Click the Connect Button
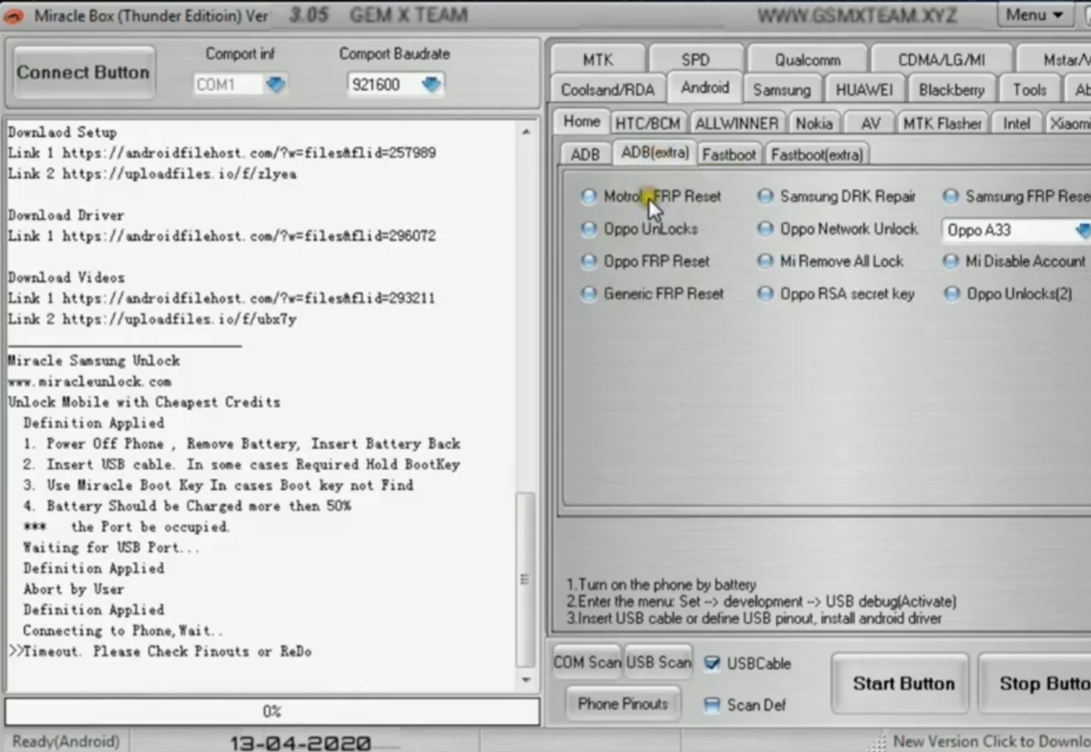 [84, 73]
